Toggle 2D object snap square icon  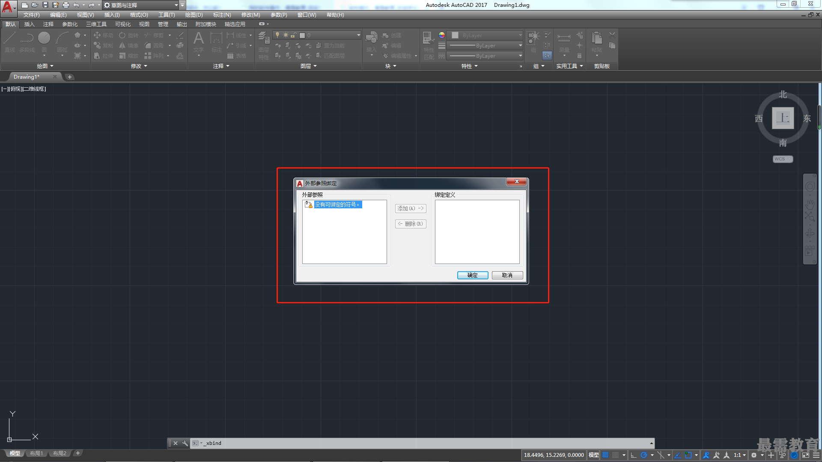[x=688, y=455]
